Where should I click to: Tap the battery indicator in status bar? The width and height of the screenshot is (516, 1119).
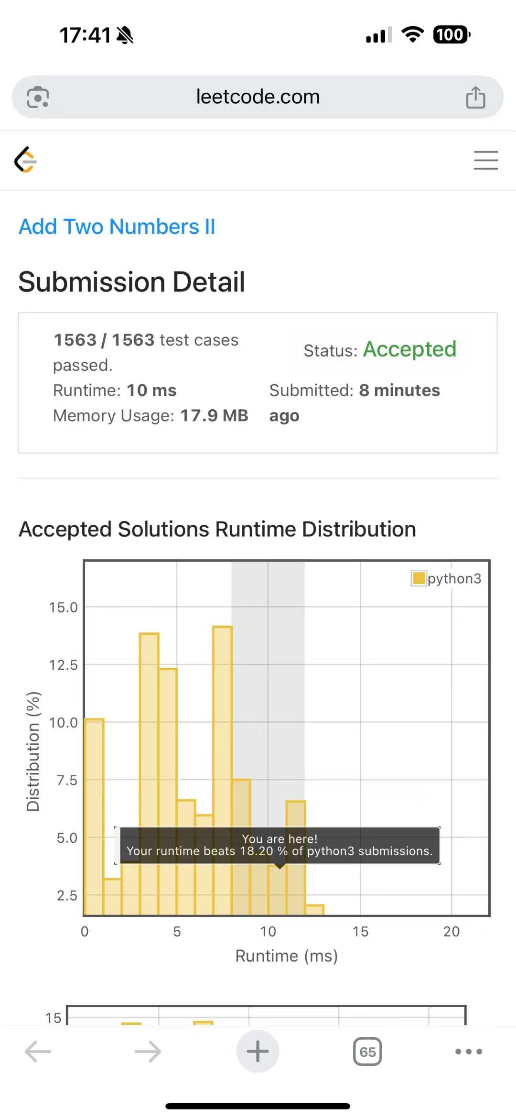451,35
